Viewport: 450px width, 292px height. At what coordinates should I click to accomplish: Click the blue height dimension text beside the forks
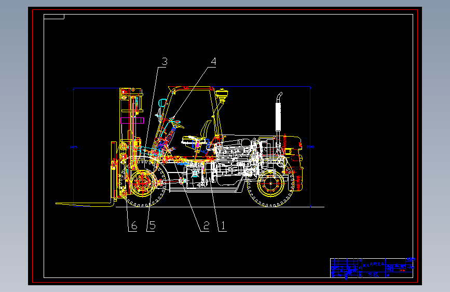coord(74,147)
